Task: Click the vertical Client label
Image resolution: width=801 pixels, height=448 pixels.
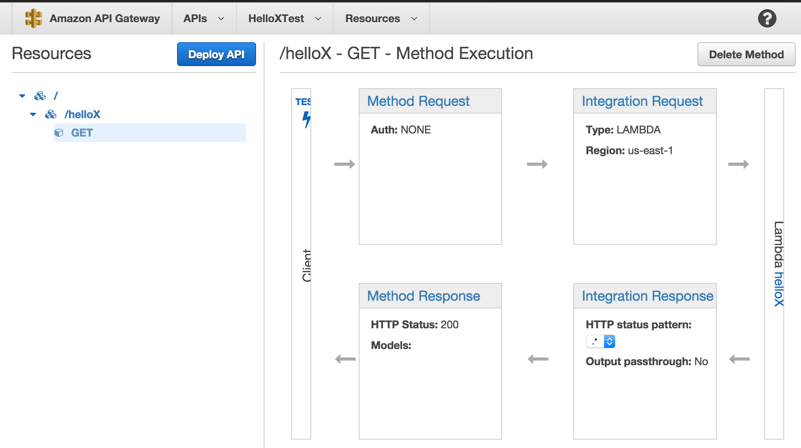Action: (307, 265)
